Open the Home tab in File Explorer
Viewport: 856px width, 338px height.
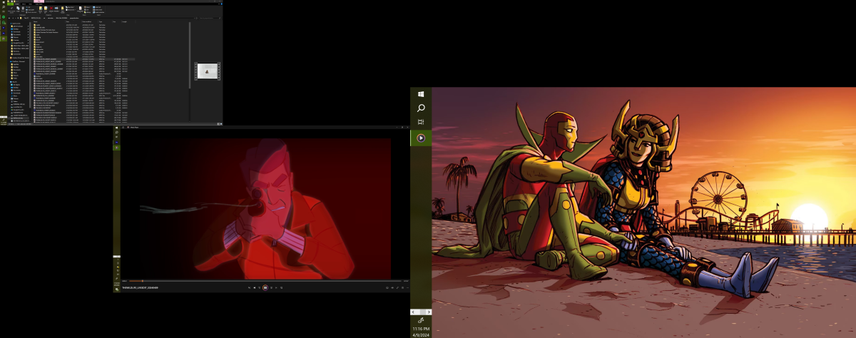(x=17, y=4)
